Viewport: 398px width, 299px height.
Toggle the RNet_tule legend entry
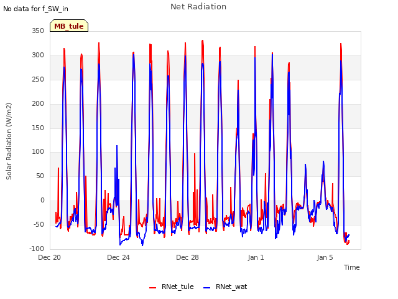tap(172, 287)
